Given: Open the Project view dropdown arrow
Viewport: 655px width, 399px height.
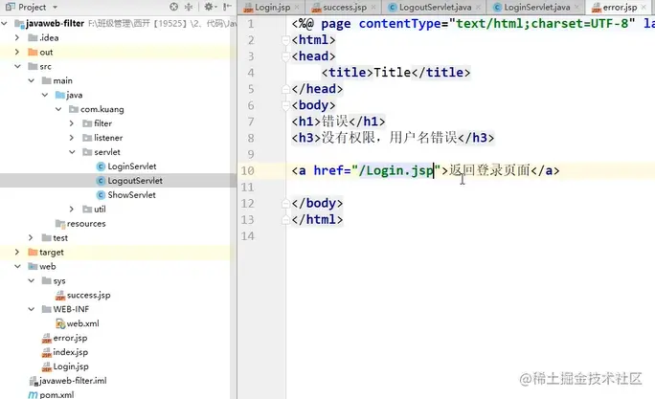Looking at the screenshot, I should click(55, 8).
